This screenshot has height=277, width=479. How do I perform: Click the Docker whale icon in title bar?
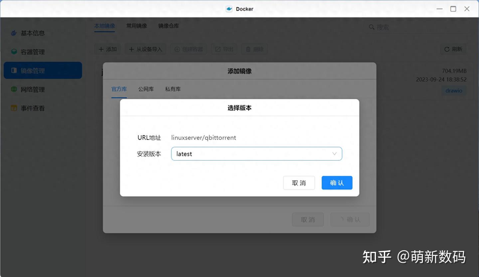229,9
